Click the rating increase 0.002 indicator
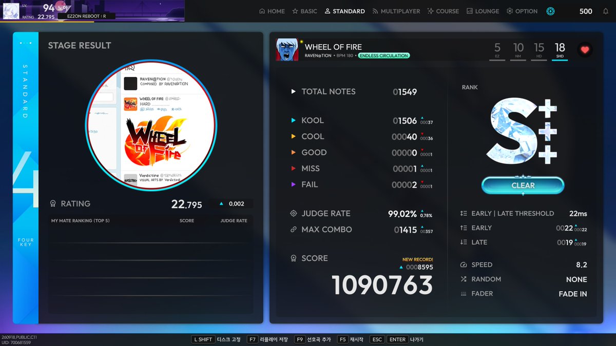The height and width of the screenshot is (346, 616). 232,204
